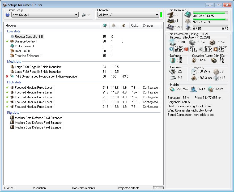Select the first Medium Core Defence Field Extender I
Screen dimensions: 234x192
pos(39,118)
